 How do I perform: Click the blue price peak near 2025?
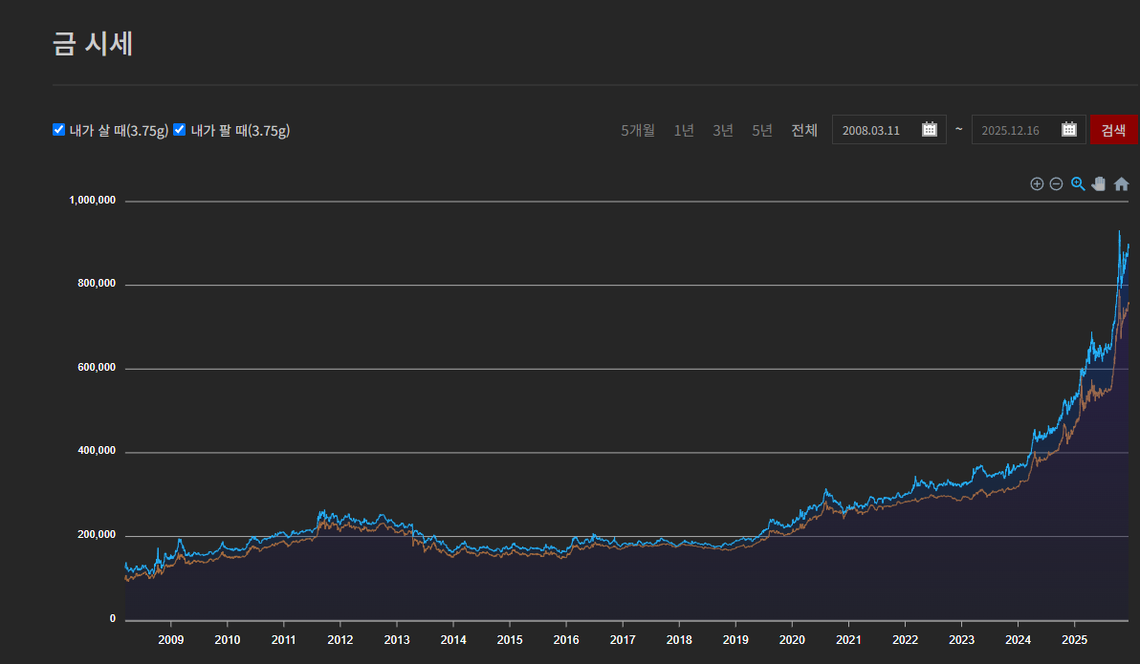(x=1119, y=232)
